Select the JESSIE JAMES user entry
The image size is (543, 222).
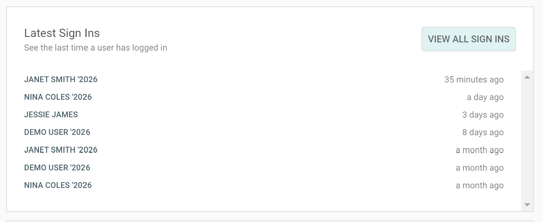click(51, 115)
